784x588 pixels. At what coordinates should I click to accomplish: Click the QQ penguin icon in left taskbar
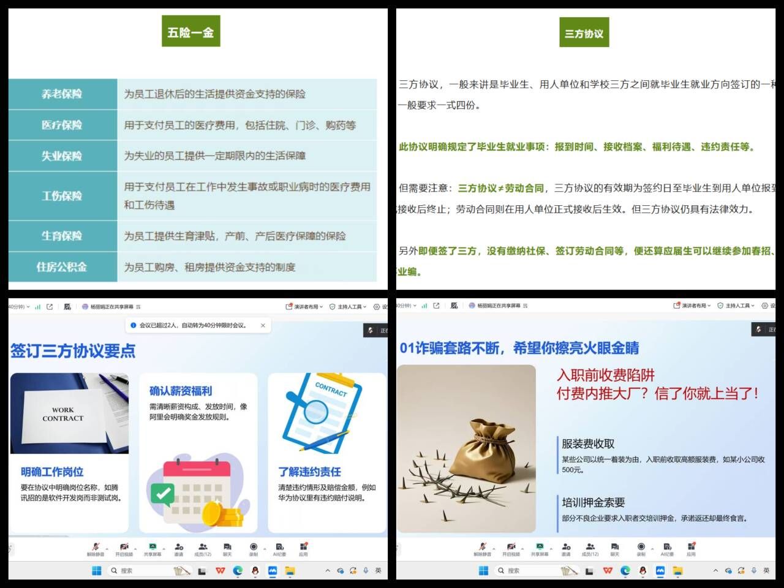[x=255, y=570]
